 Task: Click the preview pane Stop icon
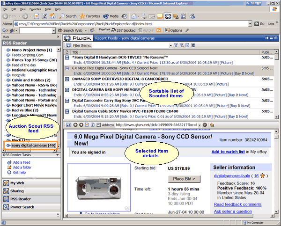(x=87, y=125)
